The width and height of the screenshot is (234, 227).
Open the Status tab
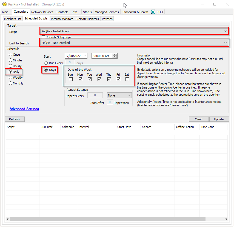pyautogui.click(x=87, y=12)
